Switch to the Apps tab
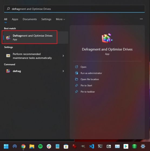This screenshot has width=150, height=151. click(15, 19)
